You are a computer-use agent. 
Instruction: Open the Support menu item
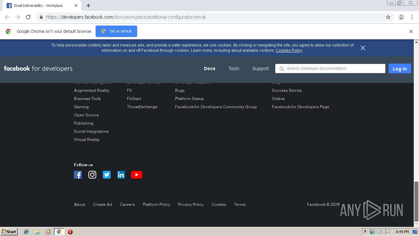pos(261,69)
